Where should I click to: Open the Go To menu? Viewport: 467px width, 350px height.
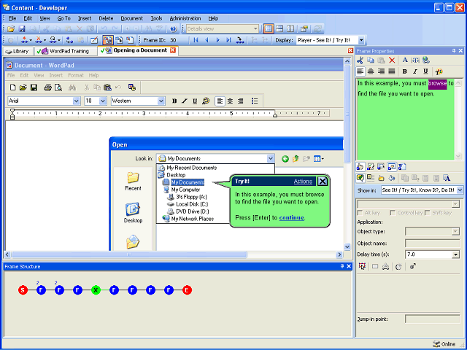tap(63, 18)
